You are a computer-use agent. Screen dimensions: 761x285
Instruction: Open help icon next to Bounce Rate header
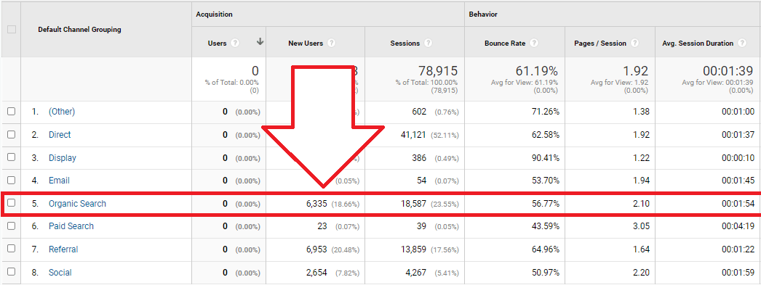(x=534, y=43)
